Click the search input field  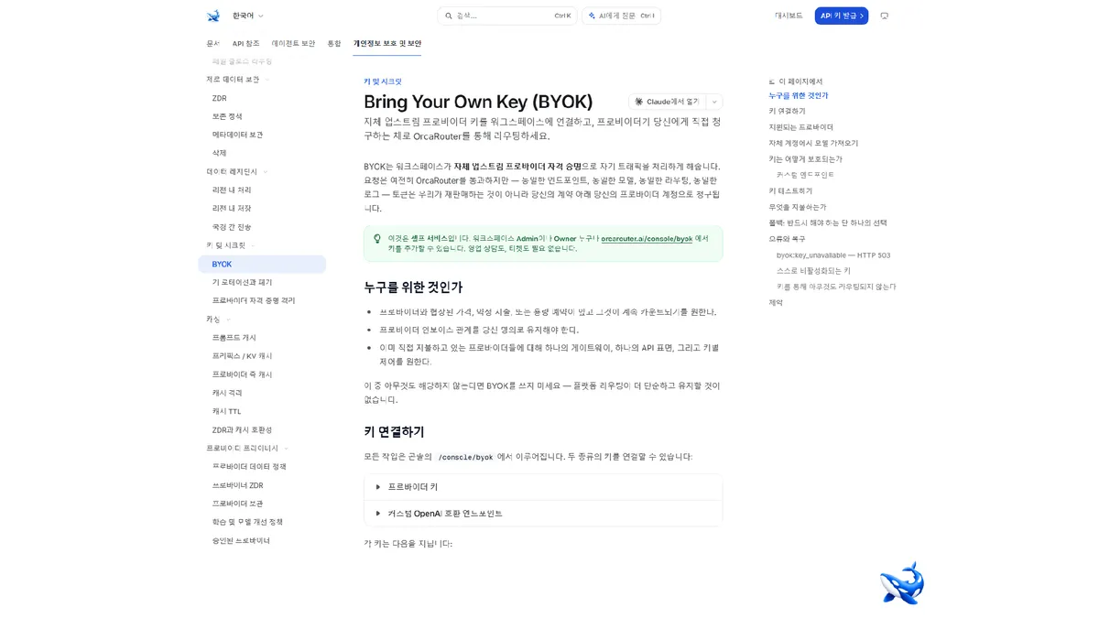click(x=506, y=16)
